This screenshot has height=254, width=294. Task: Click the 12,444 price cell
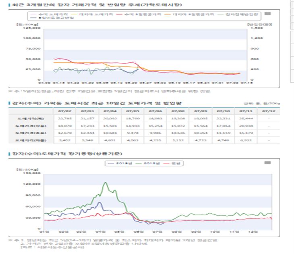click(87, 133)
